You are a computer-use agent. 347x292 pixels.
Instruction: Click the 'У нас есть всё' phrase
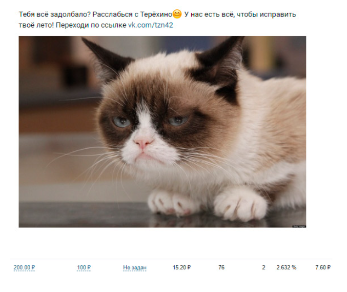(x=208, y=14)
